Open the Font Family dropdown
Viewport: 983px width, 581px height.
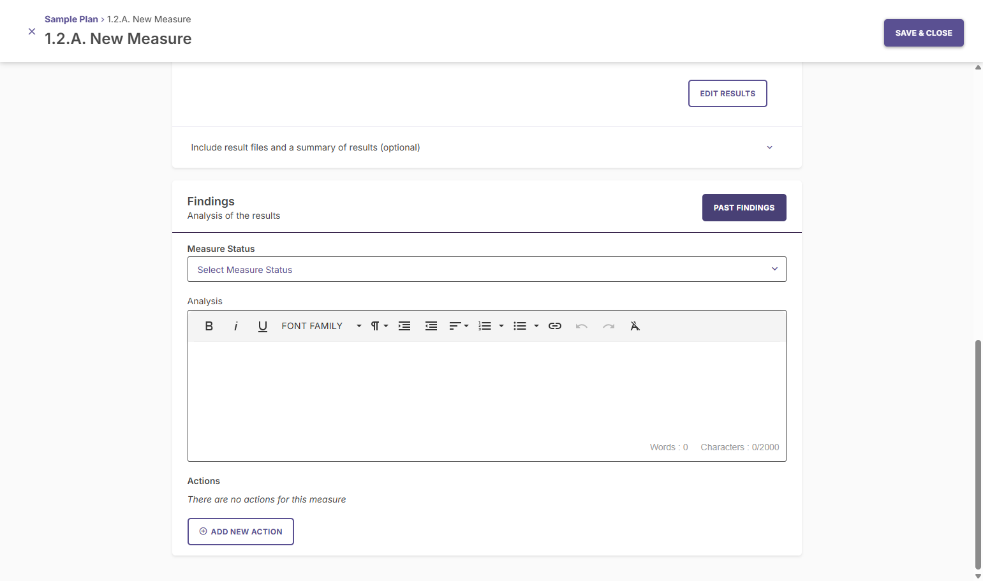[x=321, y=326]
